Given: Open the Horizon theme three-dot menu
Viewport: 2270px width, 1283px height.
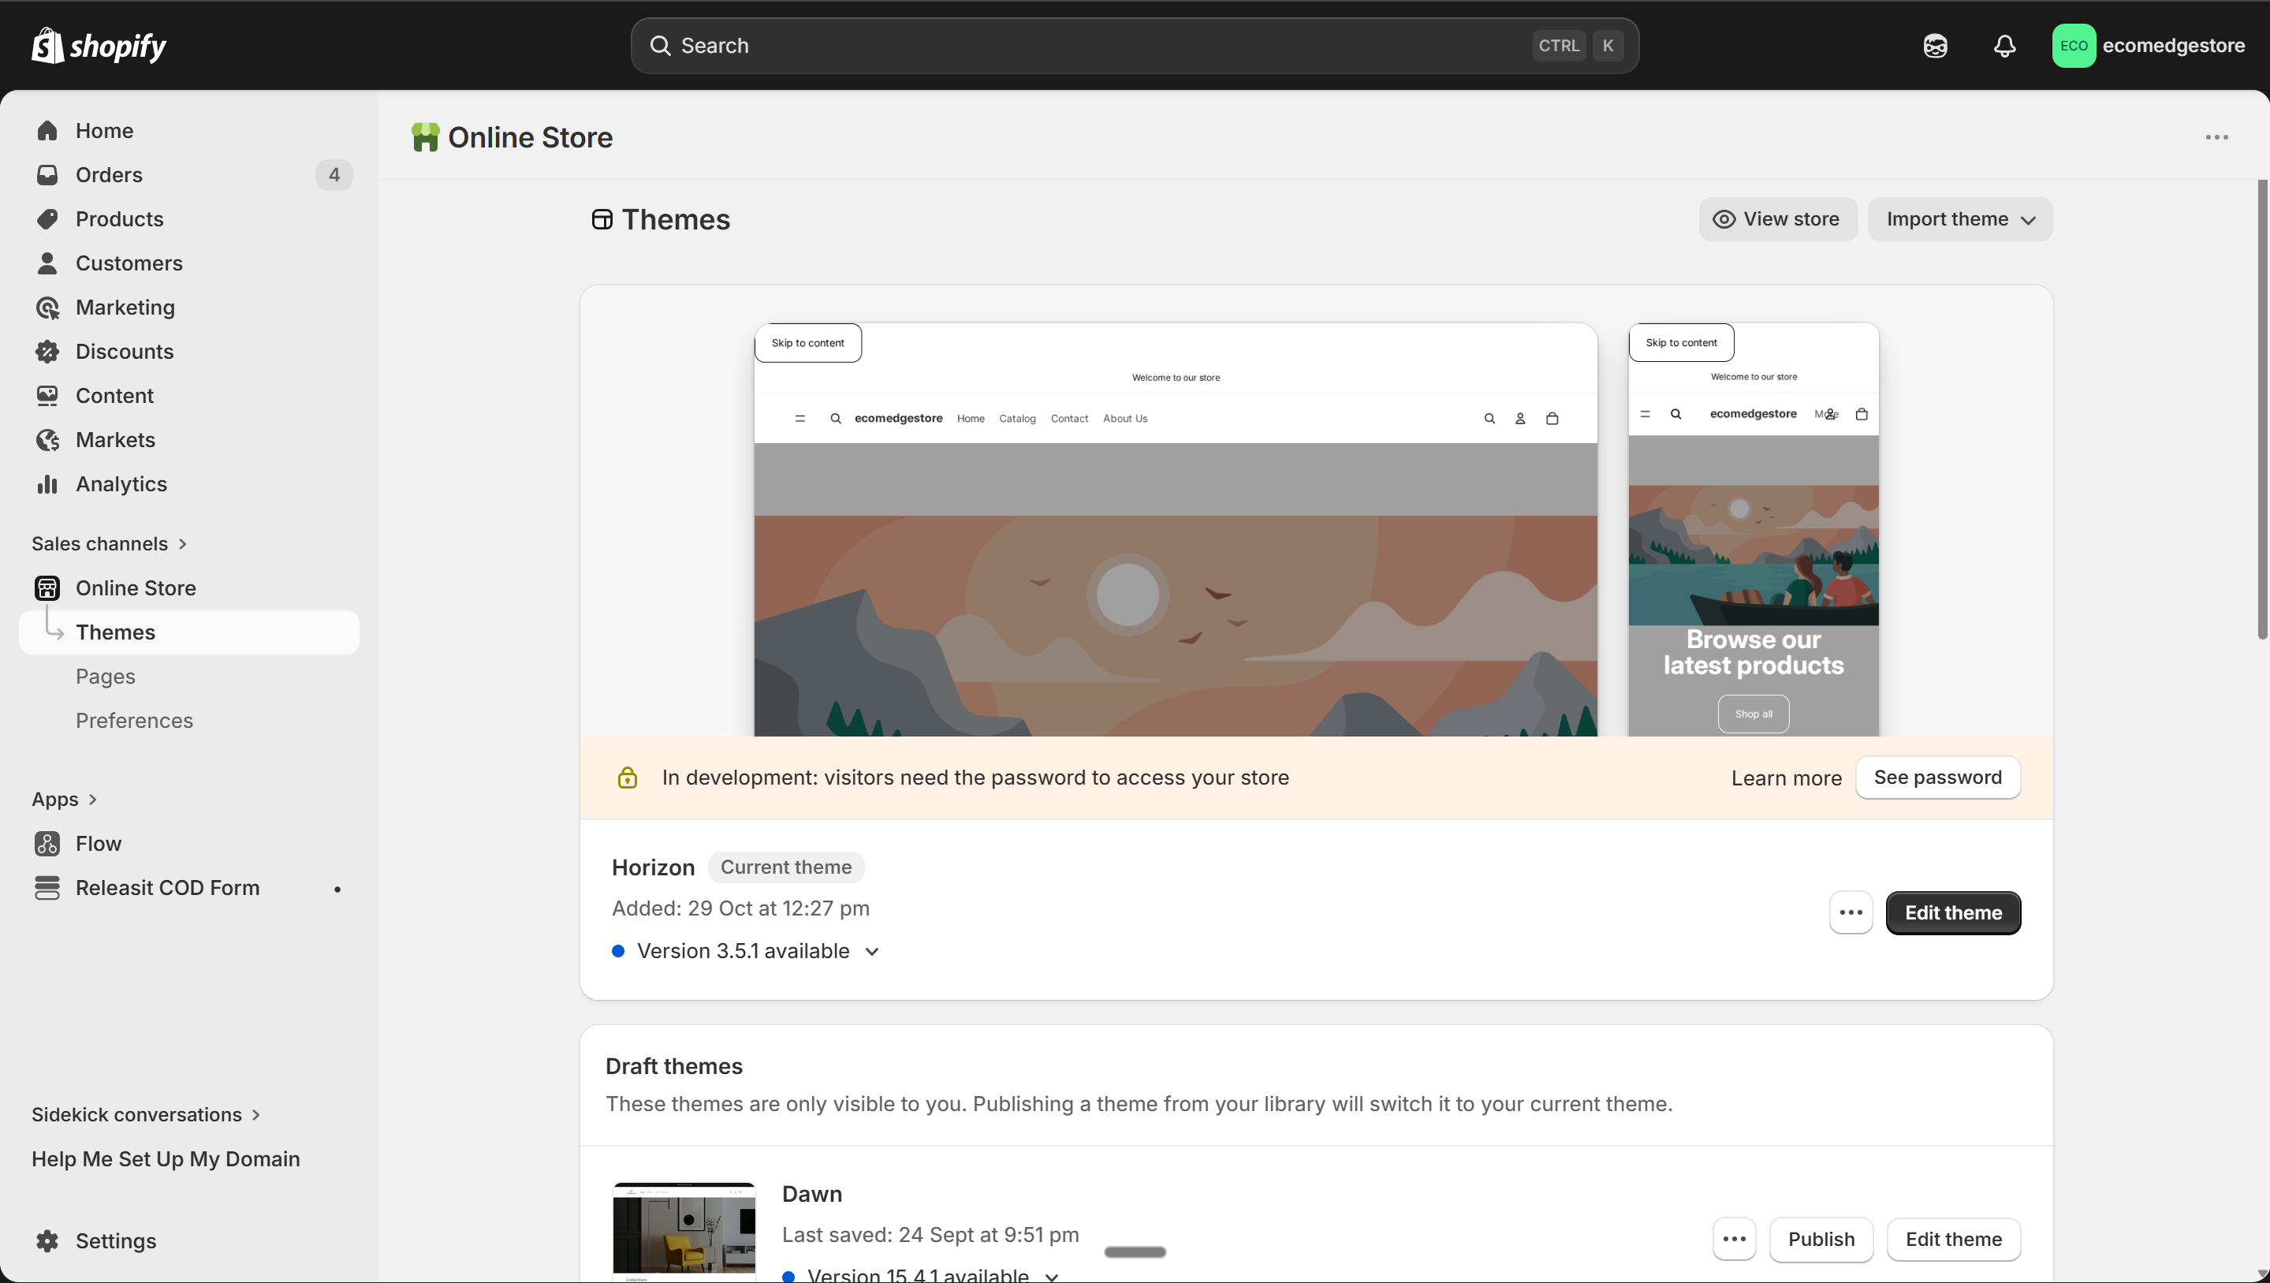Looking at the screenshot, I should coord(1851,912).
